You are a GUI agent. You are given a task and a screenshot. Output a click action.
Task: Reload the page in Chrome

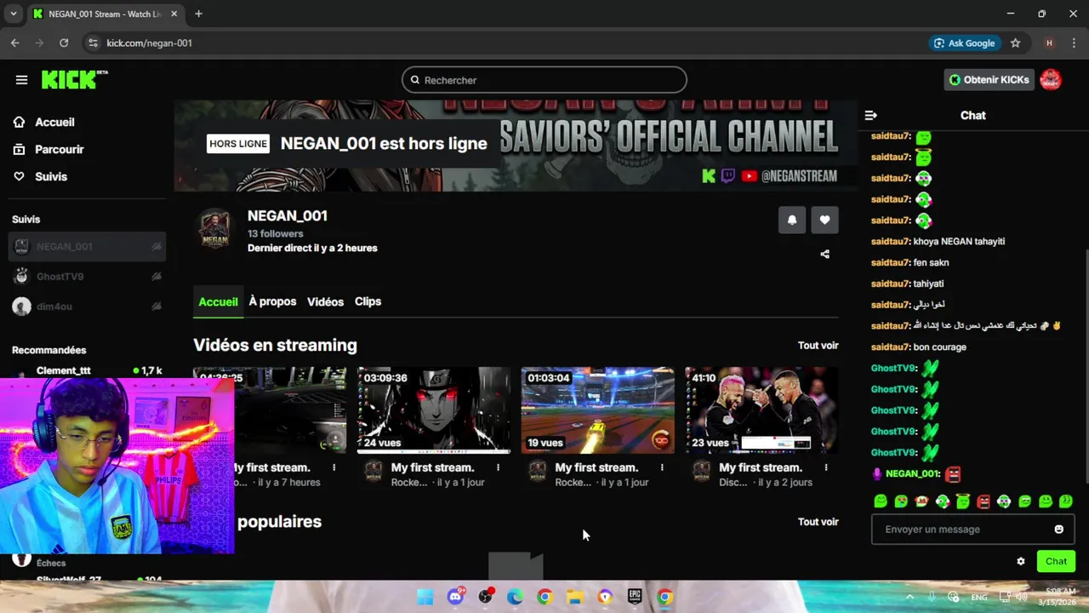[x=64, y=43]
